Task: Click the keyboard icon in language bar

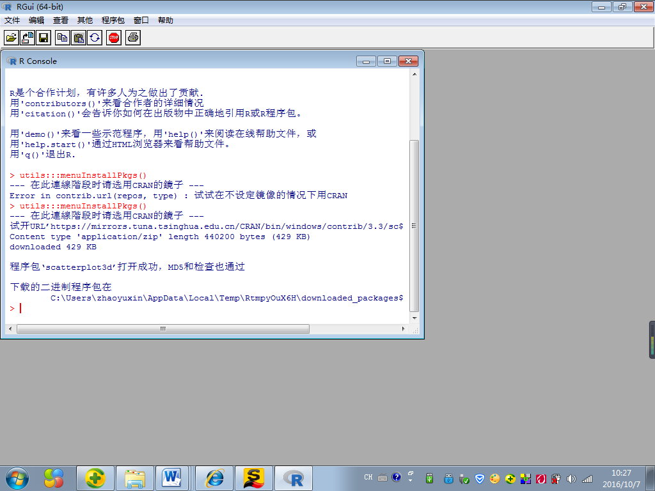Action: click(383, 477)
